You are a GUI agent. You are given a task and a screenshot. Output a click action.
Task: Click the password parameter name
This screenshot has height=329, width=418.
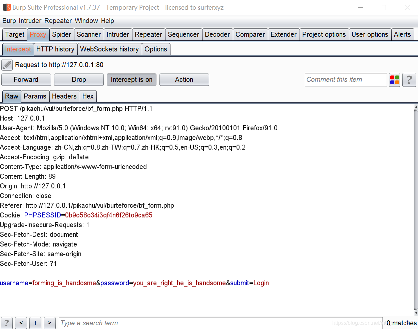(x=115, y=283)
